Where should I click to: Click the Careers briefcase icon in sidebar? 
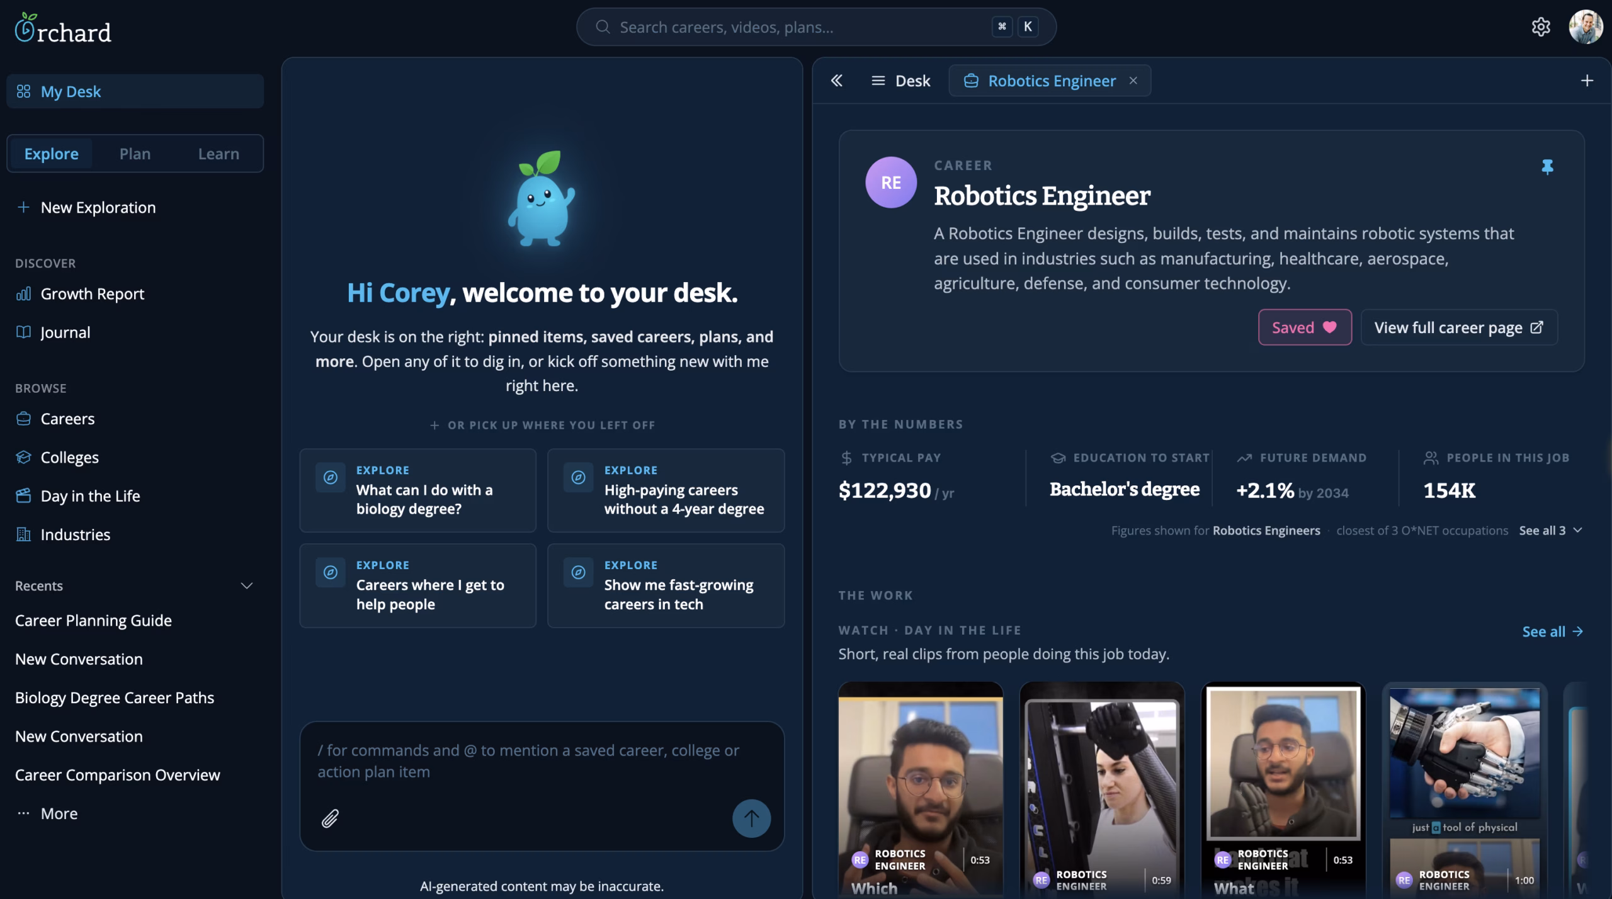pyautogui.click(x=23, y=419)
